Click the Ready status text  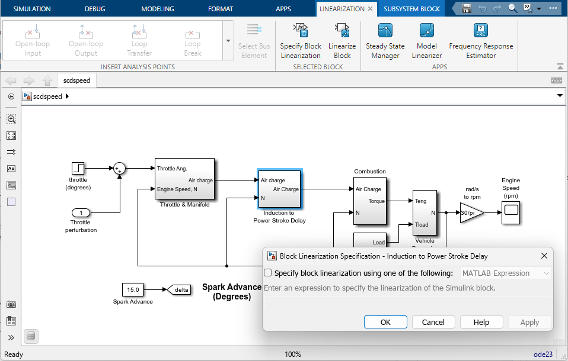[14, 354]
